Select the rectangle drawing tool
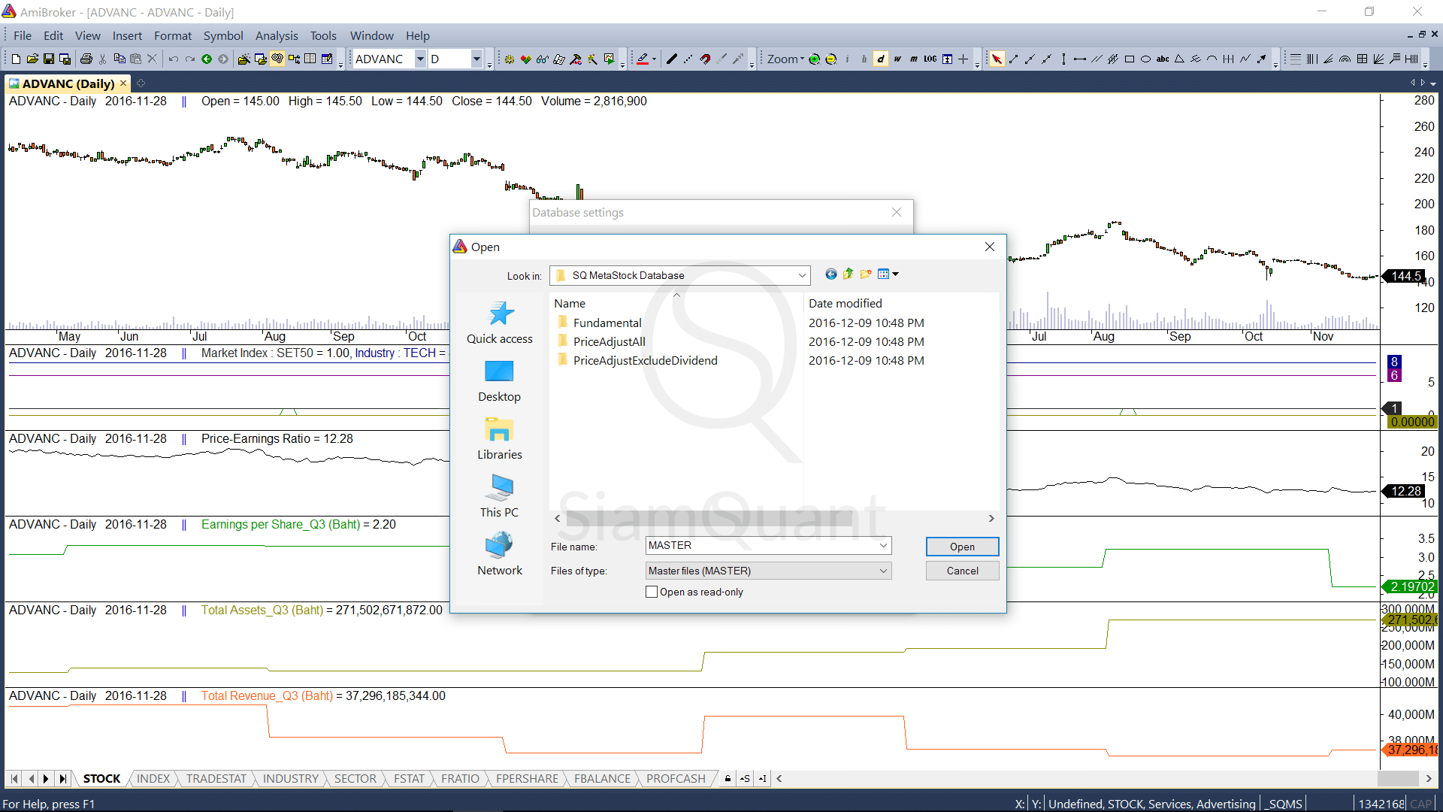1443x812 pixels. point(1129,59)
